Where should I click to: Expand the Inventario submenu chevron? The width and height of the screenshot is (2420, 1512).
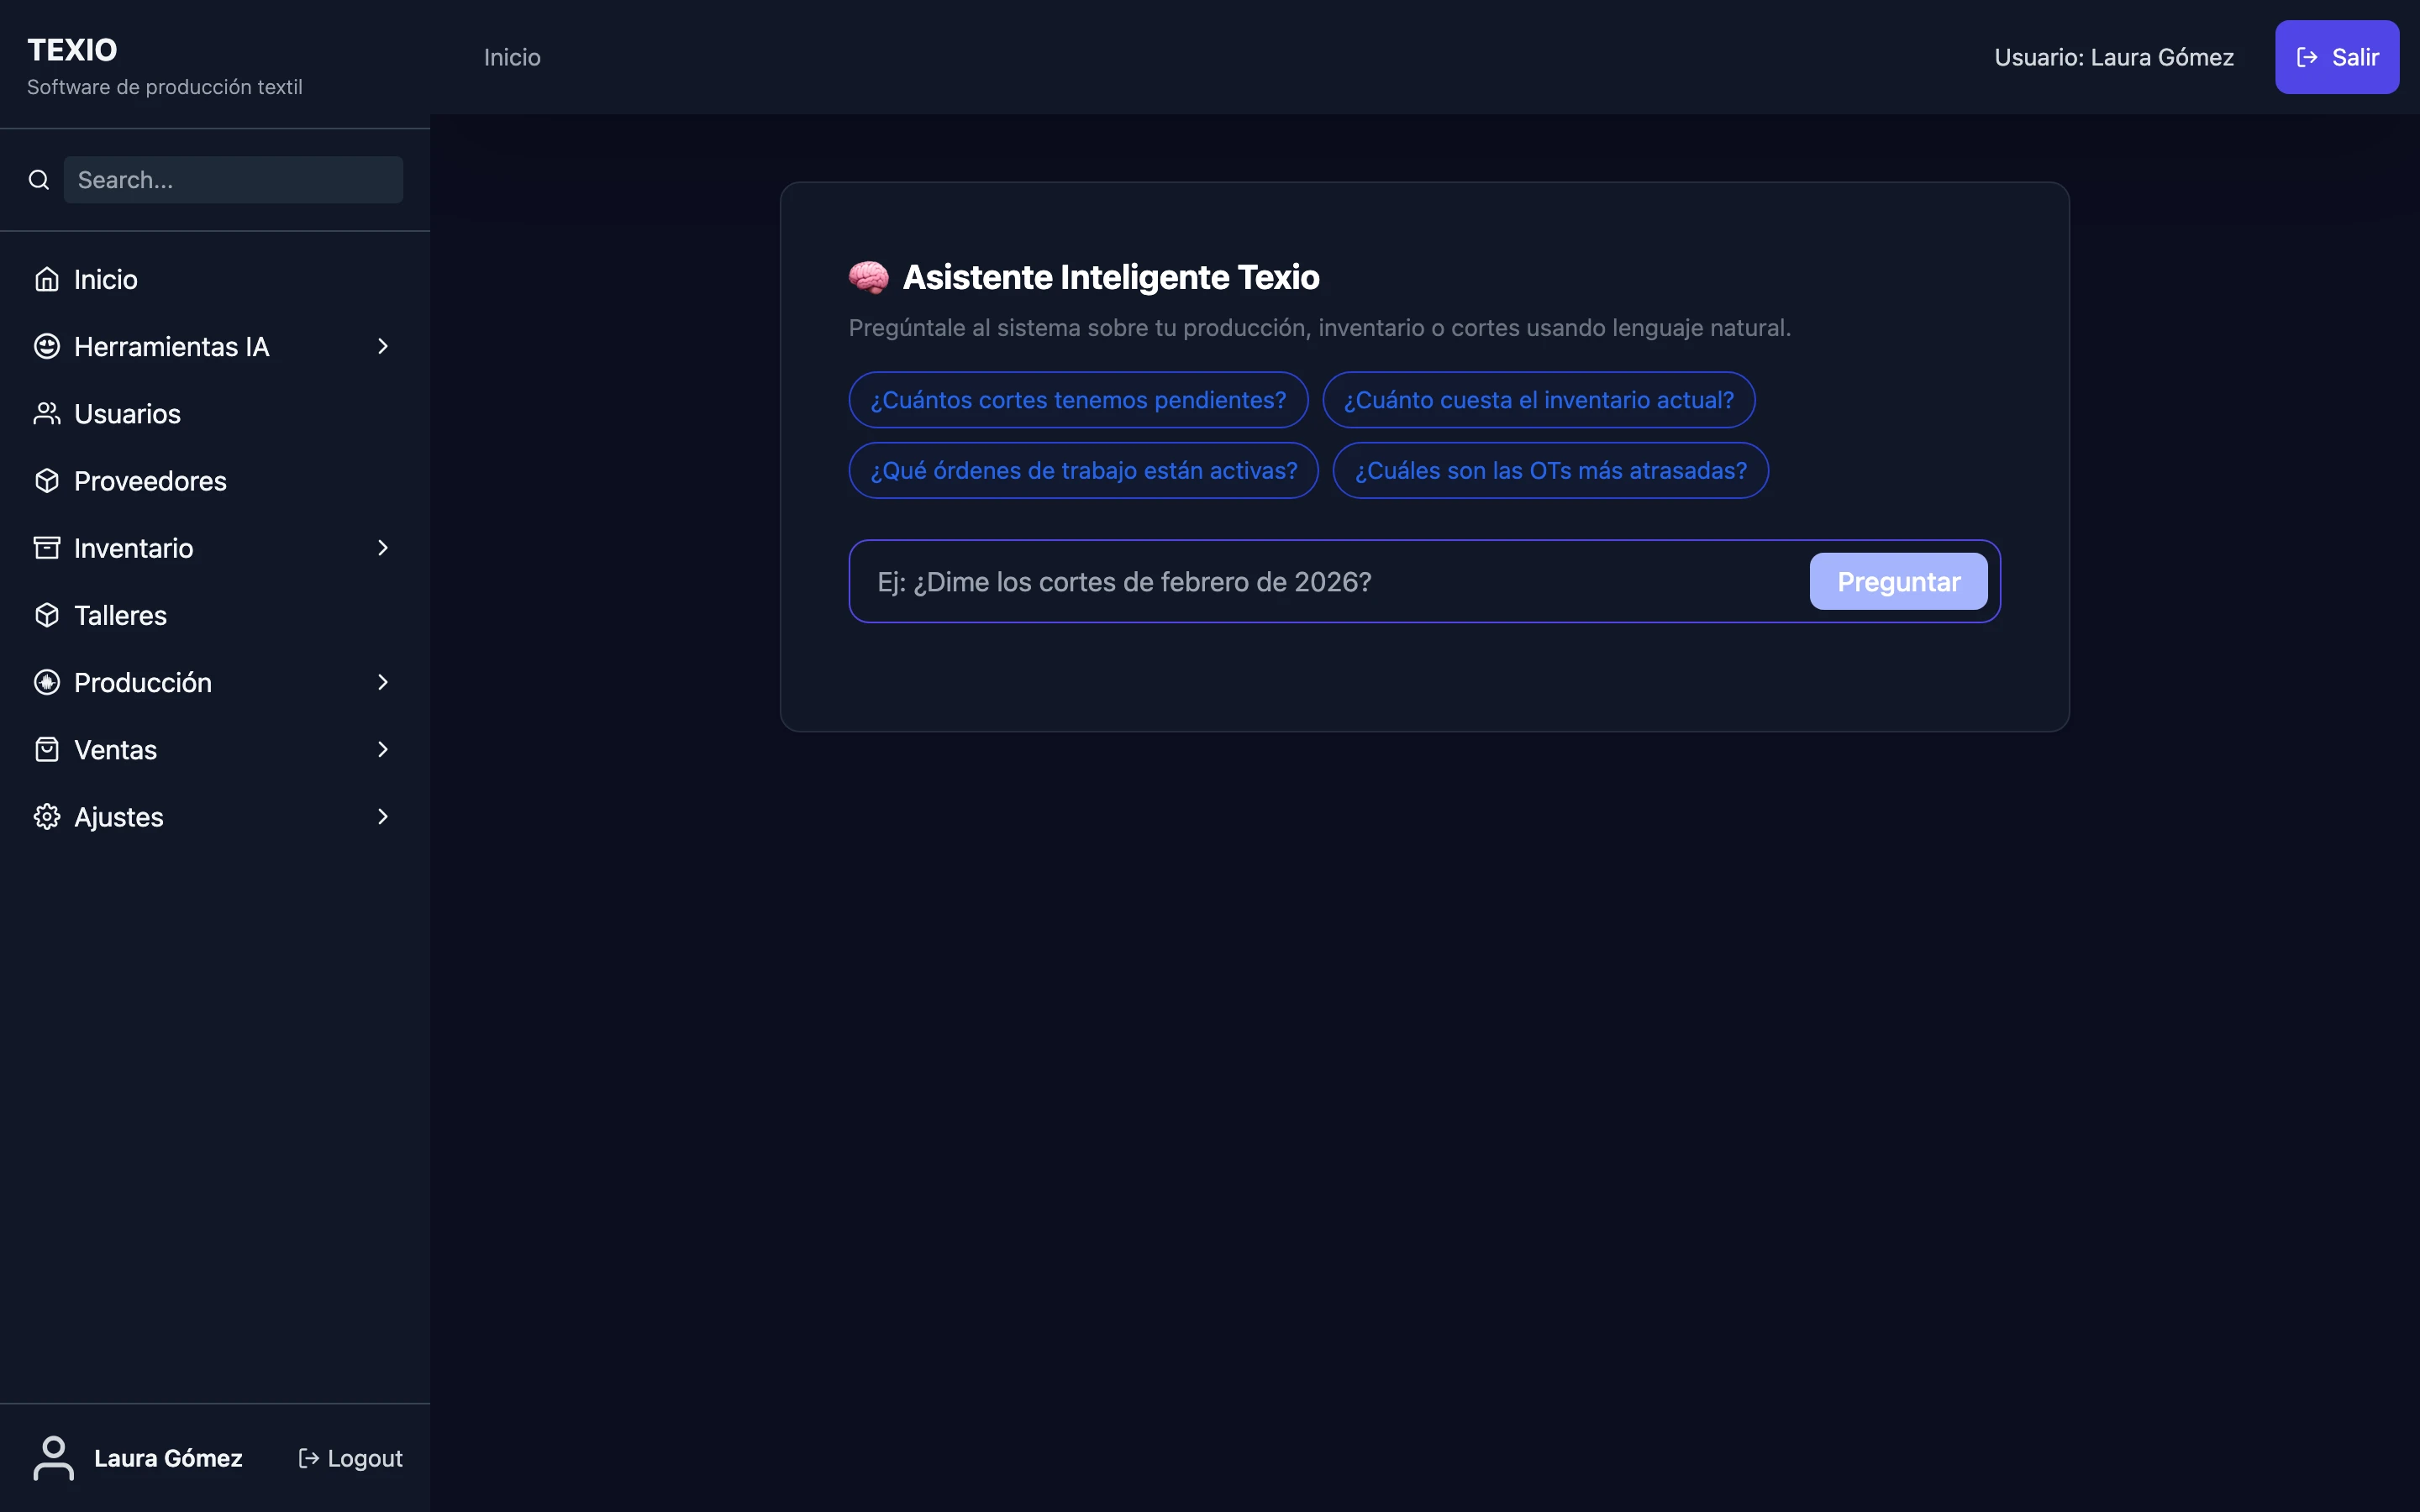383,548
